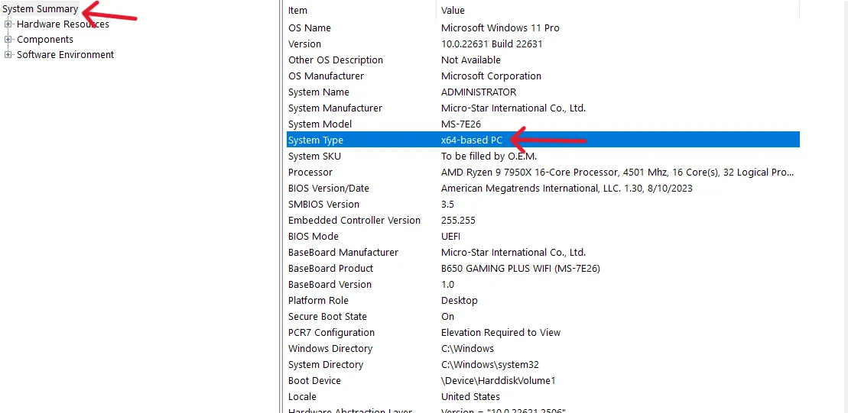Expand the Hardware Resources tree node

pyautogui.click(x=8, y=24)
